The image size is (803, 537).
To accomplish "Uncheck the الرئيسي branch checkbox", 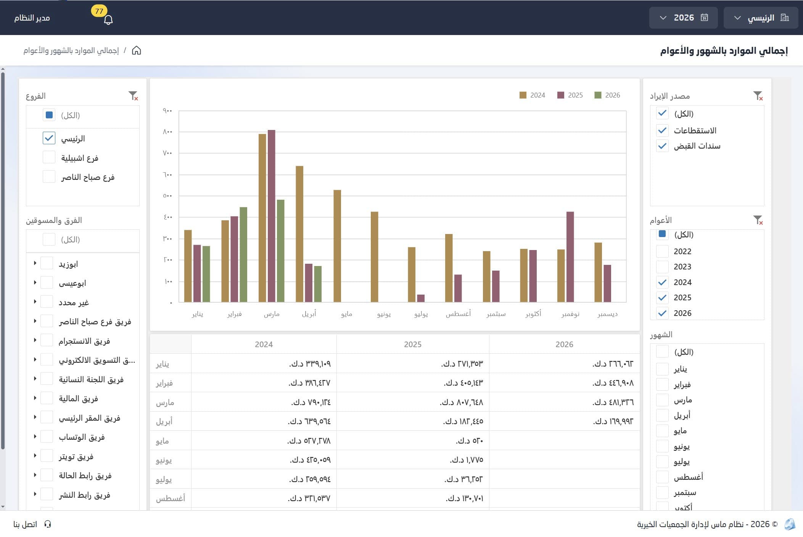I will [49, 138].
